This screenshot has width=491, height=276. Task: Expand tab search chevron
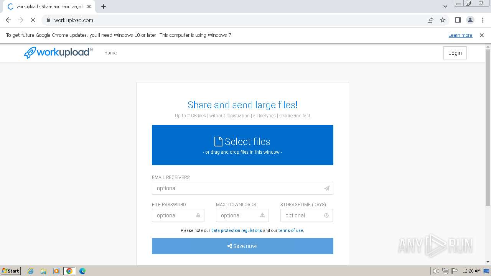[x=445, y=7]
